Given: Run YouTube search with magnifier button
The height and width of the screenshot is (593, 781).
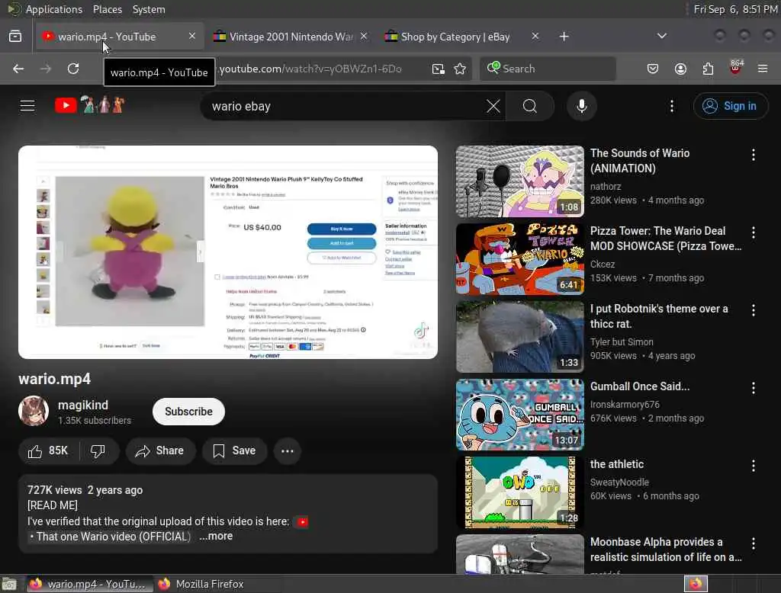Looking at the screenshot, I should 530,106.
